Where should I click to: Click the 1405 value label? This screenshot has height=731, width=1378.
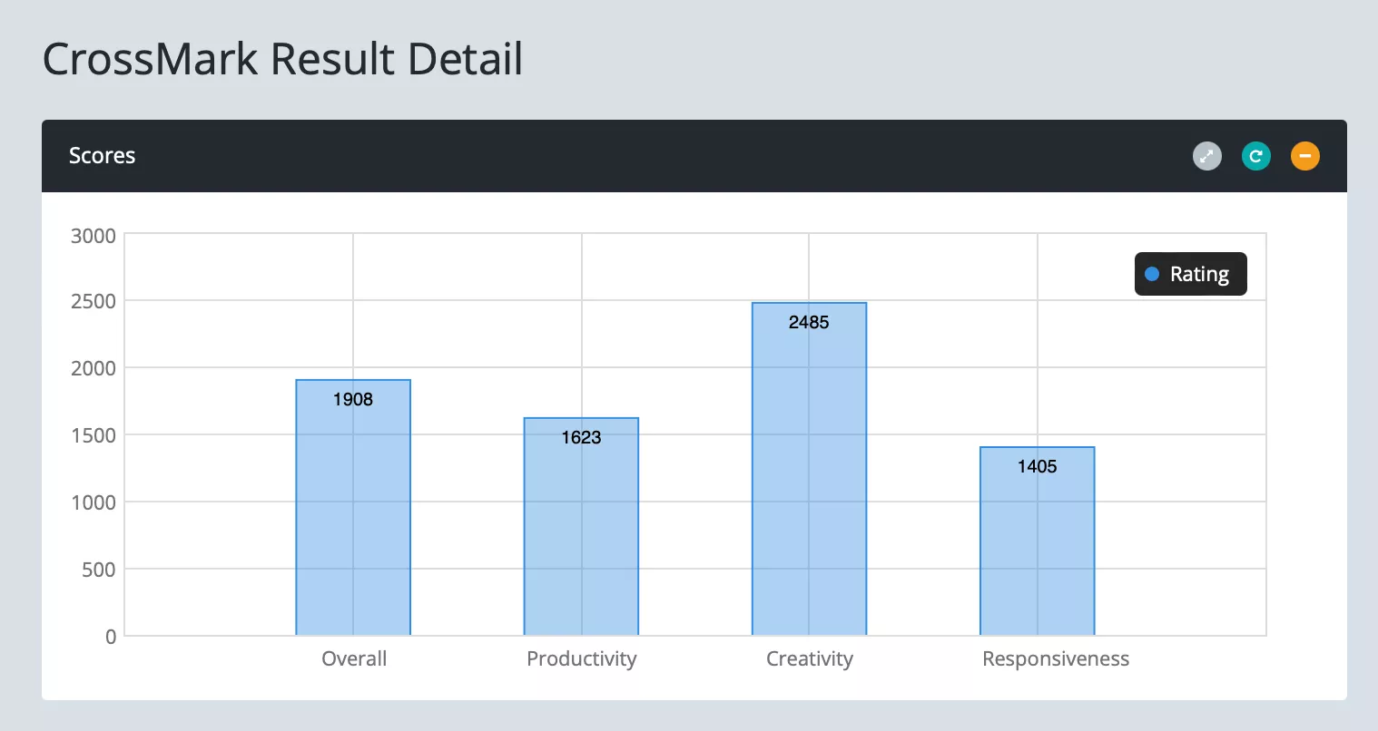click(x=1037, y=466)
